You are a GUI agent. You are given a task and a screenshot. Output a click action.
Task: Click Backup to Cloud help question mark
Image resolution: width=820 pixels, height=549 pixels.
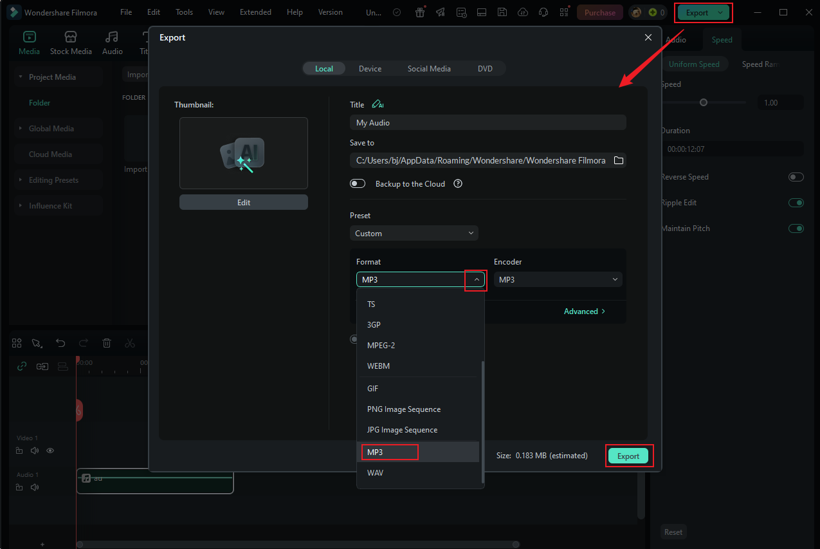coord(458,183)
